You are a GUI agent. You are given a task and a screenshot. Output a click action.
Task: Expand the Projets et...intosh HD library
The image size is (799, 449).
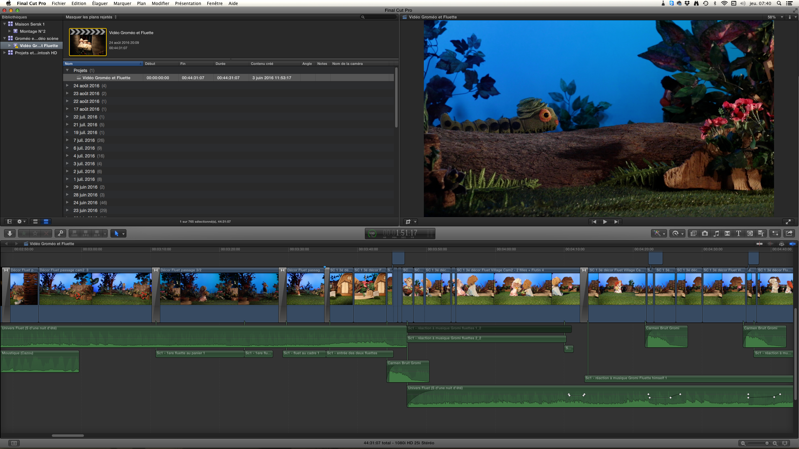pyautogui.click(x=4, y=53)
